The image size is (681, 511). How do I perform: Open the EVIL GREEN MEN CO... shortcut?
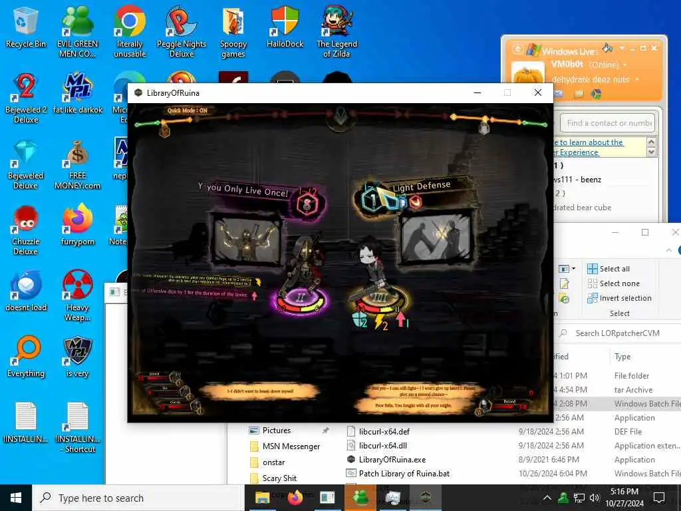point(77,32)
